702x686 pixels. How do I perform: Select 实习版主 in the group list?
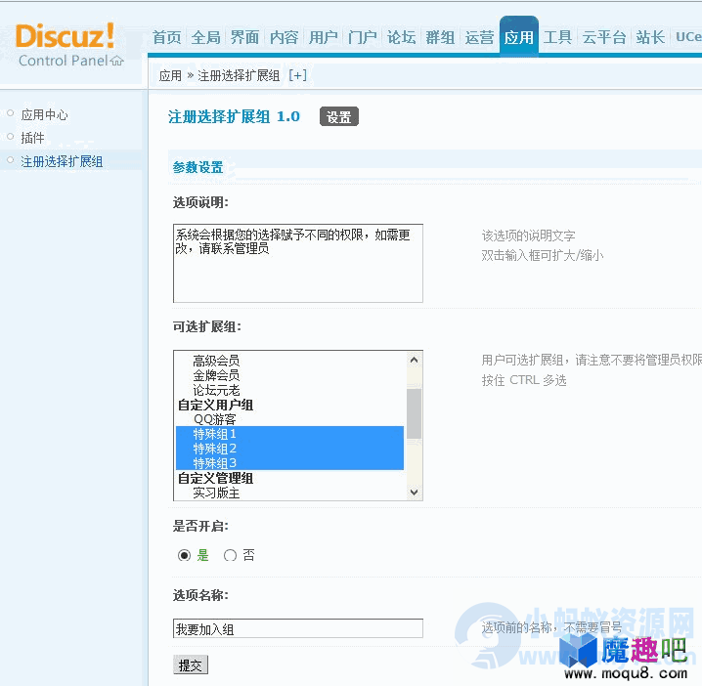216,493
